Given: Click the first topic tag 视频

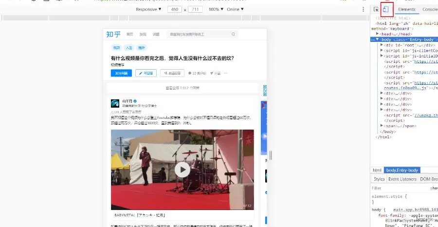Looking at the screenshot, I should coord(116,48).
